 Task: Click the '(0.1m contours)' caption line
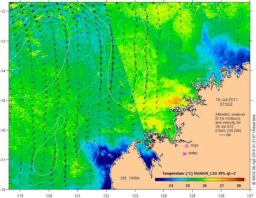(x=228, y=119)
